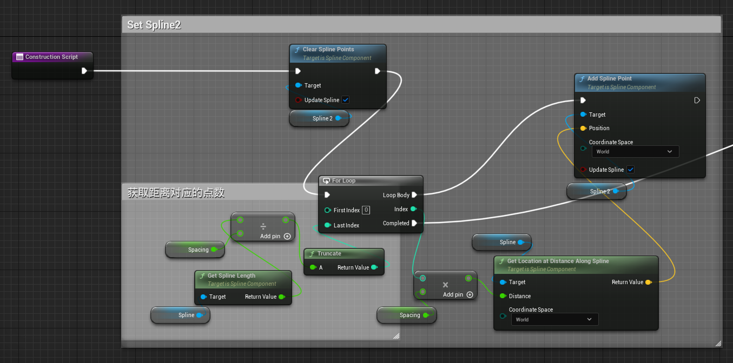Click For Loop exec input pin
The width and height of the screenshot is (733, 363).
tap(327, 195)
